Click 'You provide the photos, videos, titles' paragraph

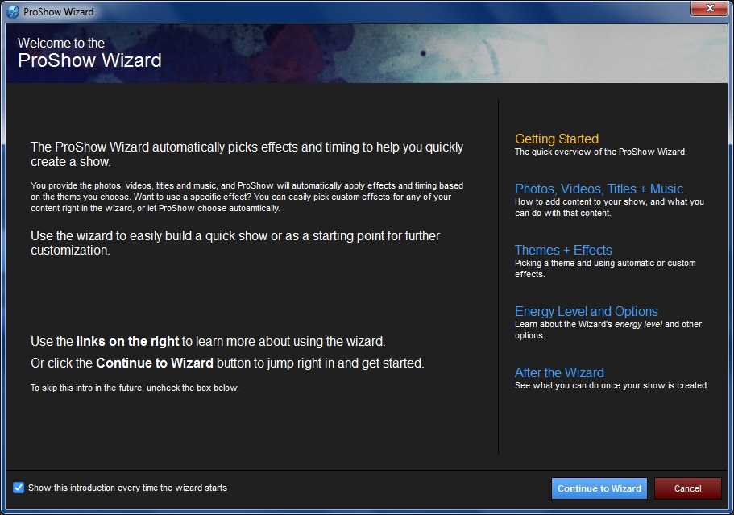click(x=247, y=197)
